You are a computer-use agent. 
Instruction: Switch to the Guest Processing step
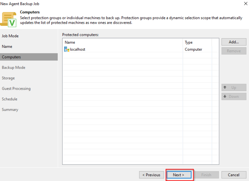pos(16,89)
